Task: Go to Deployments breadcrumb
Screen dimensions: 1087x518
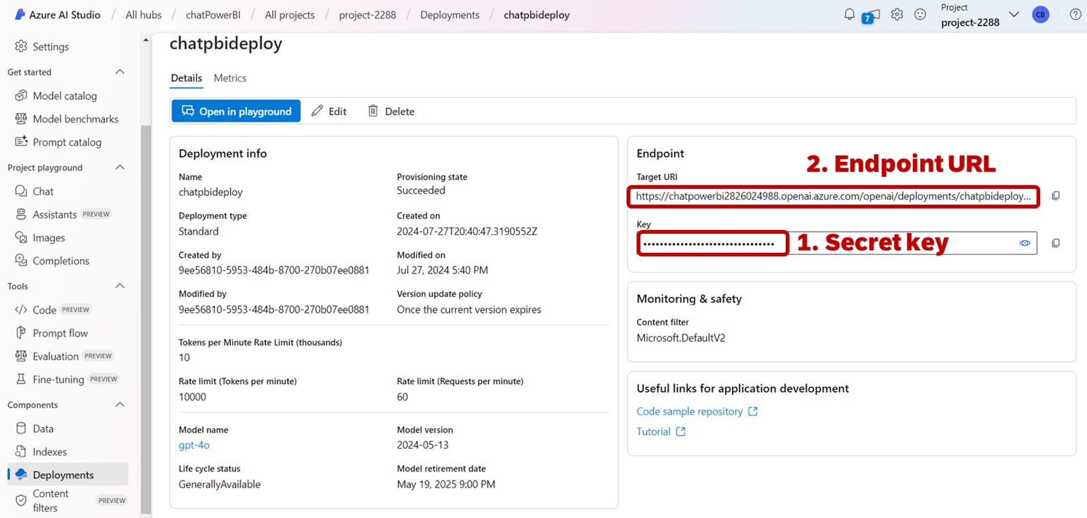Action: point(450,15)
